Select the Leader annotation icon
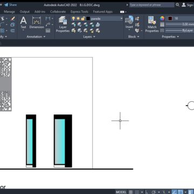This screenshot has width=194, height=194. pyautogui.click(x=48, y=24)
